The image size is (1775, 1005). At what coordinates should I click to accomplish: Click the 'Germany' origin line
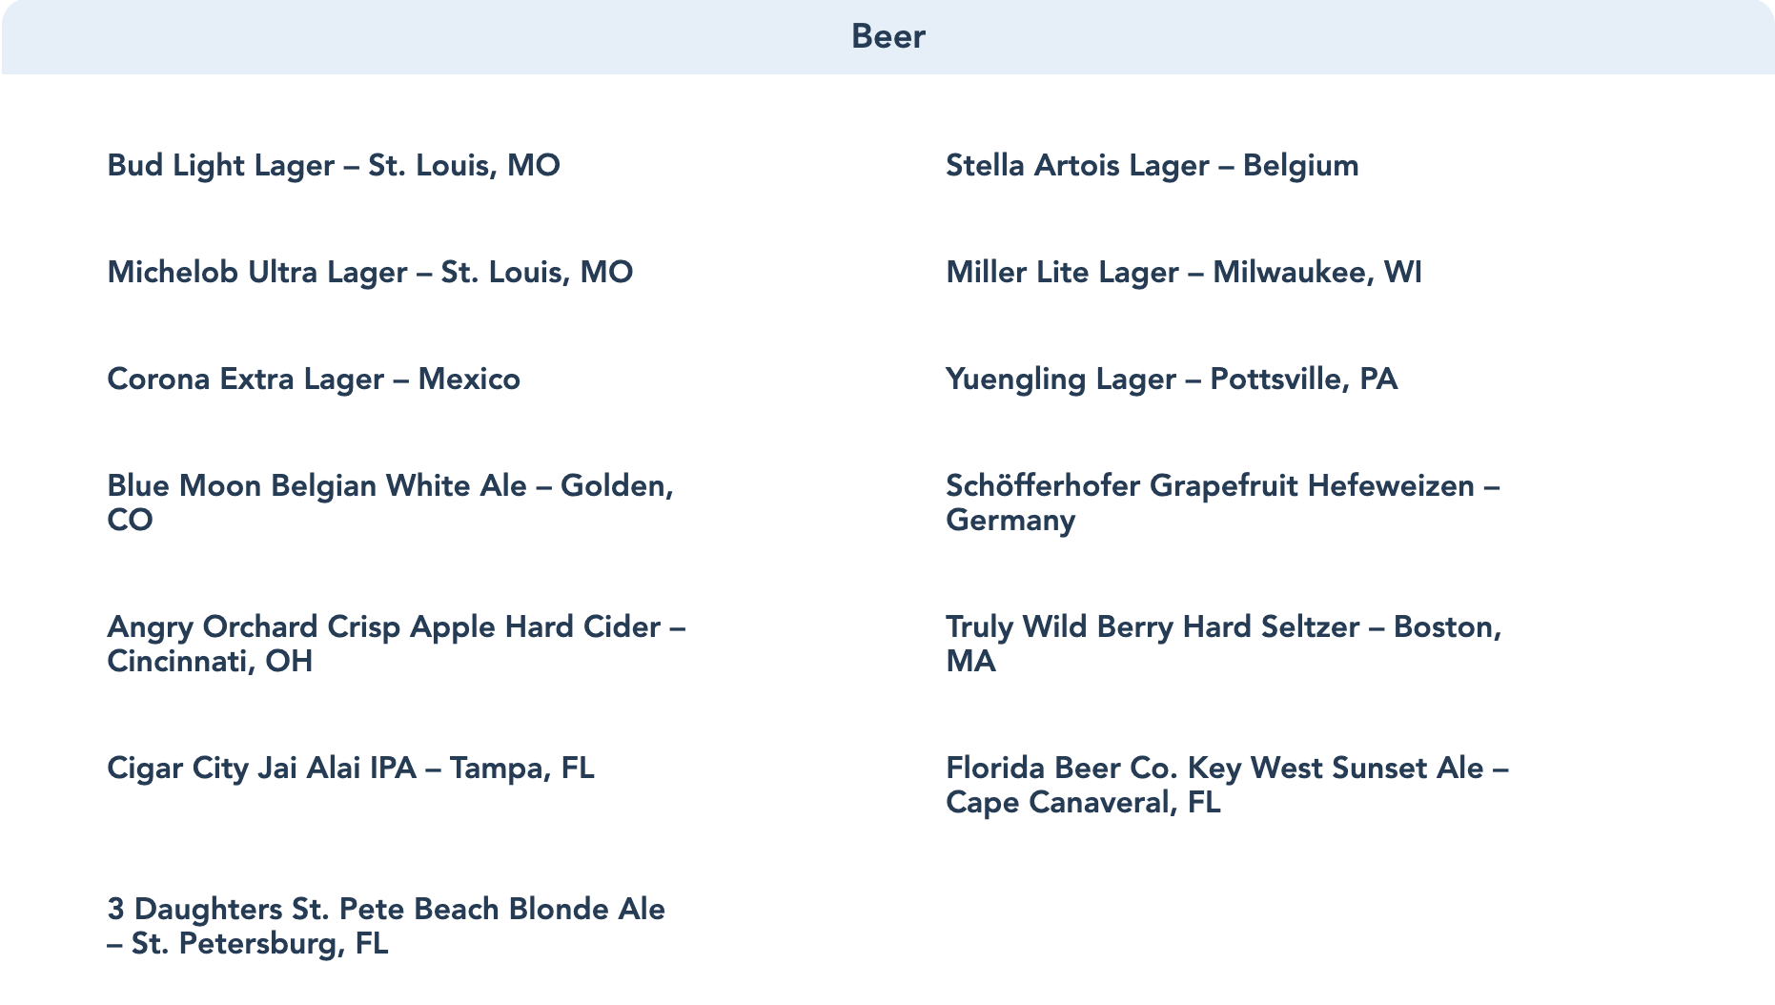pyautogui.click(x=1010, y=521)
